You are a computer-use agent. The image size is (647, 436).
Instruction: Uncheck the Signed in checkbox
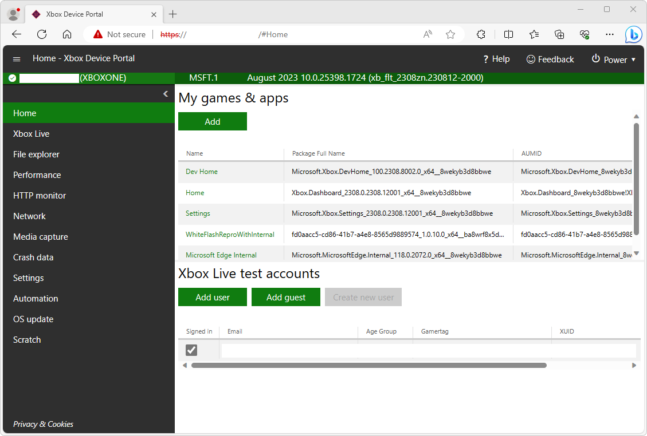click(x=191, y=350)
